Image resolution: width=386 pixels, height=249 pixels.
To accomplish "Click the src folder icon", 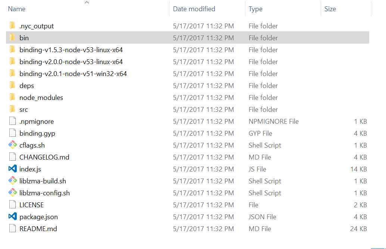I will tap(12, 109).
